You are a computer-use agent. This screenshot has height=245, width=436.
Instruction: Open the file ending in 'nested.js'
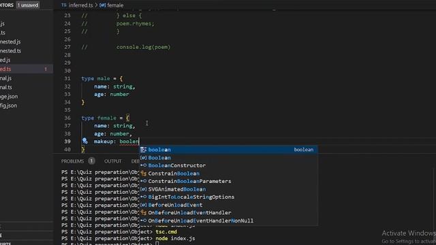(x=10, y=42)
